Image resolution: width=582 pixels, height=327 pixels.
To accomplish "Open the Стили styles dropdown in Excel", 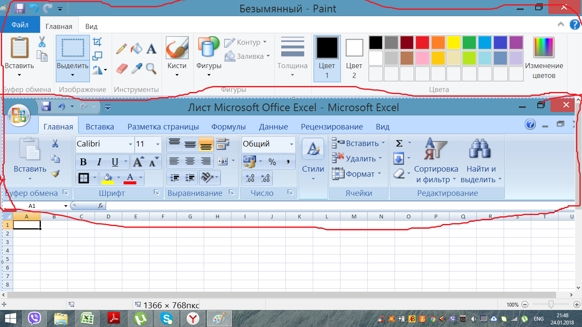I will 313,161.
